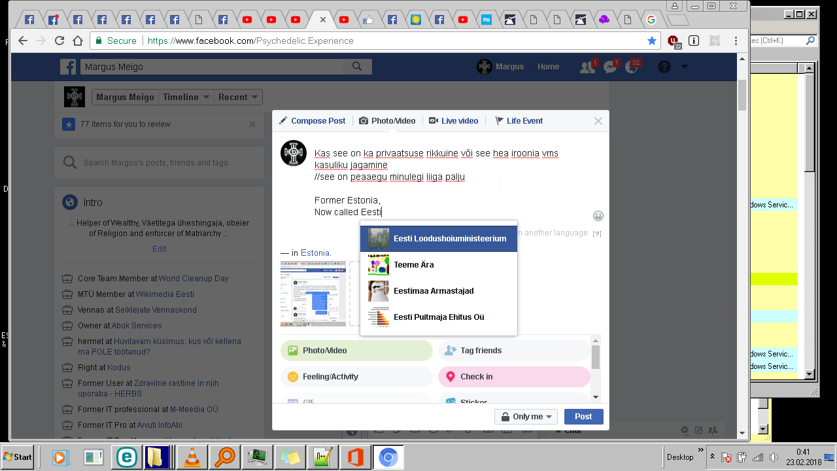Select Teeme Ära from suggestions
Screen dimensions: 837x471
point(439,265)
